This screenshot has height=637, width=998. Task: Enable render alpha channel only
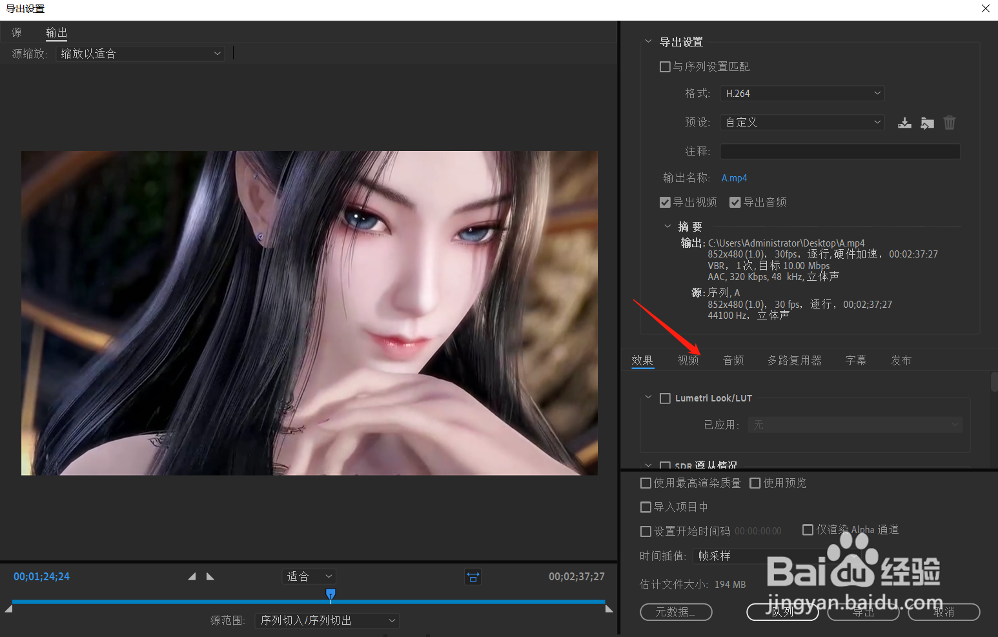(x=808, y=530)
